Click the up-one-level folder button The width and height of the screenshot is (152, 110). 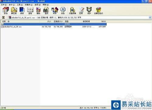pyautogui.click(x=3, y=17)
